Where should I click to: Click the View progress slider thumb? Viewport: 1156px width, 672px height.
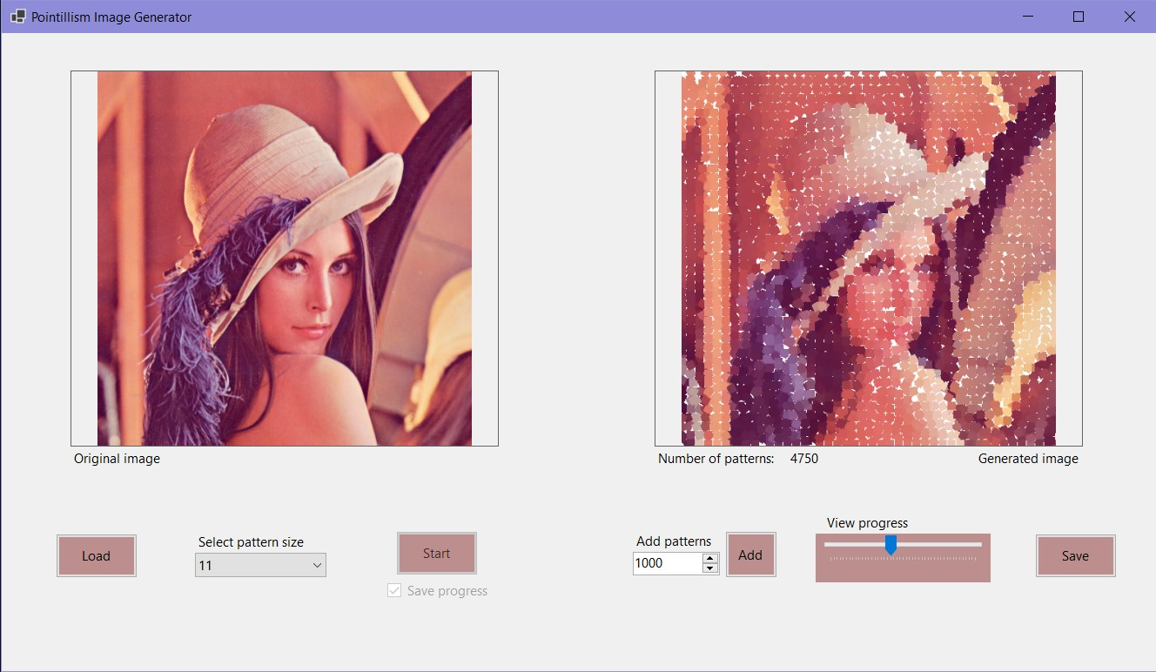click(891, 544)
